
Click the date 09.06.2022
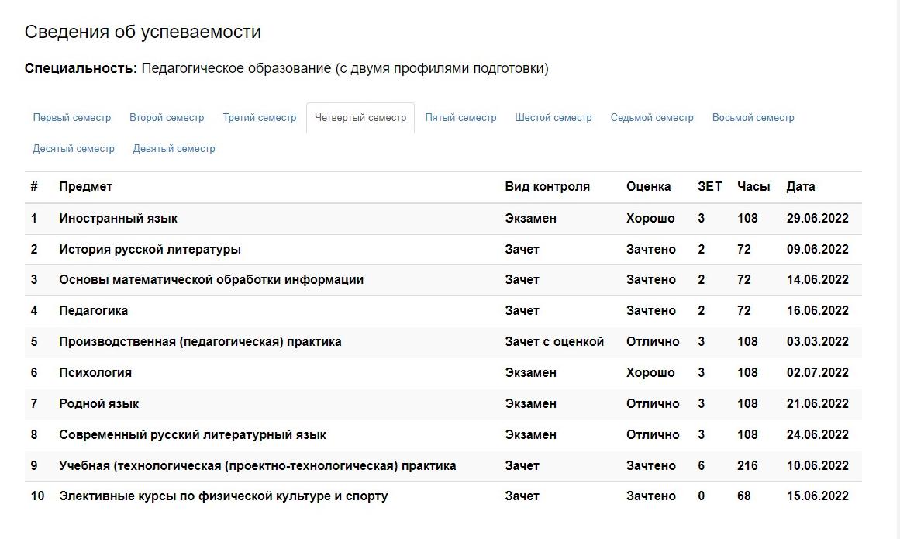tap(817, 249)
